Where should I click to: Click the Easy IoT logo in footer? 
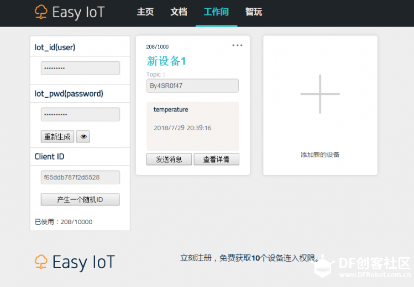pyautogui.click(x=75, y=262)
